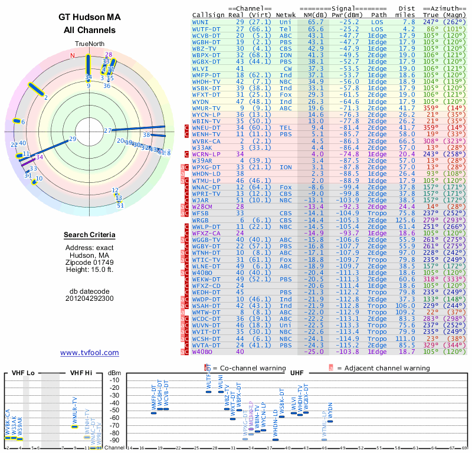Click the WVBK-CA bar in VHF Lo chart
This screenshot has width=472, height=453.
[x=8, y=438]
